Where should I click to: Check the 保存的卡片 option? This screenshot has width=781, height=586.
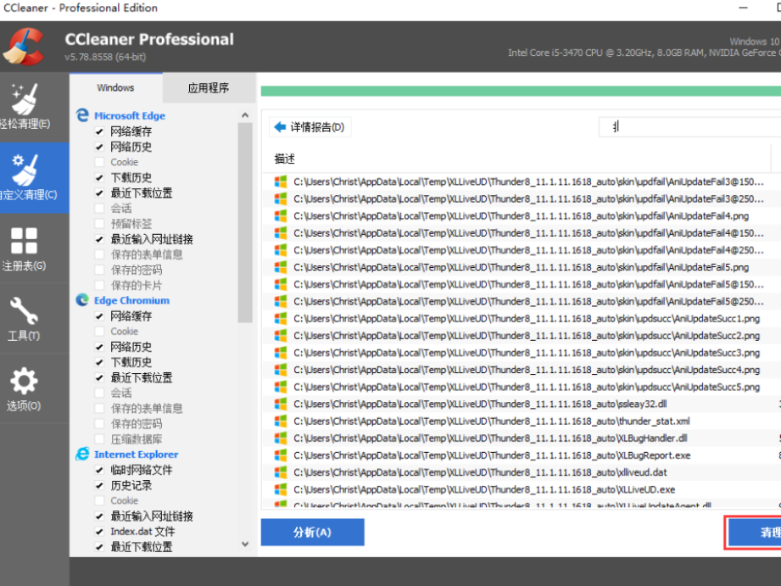(x=99, y=285)
